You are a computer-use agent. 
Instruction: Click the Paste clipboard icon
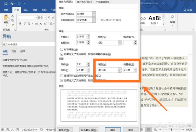point(6,18)
